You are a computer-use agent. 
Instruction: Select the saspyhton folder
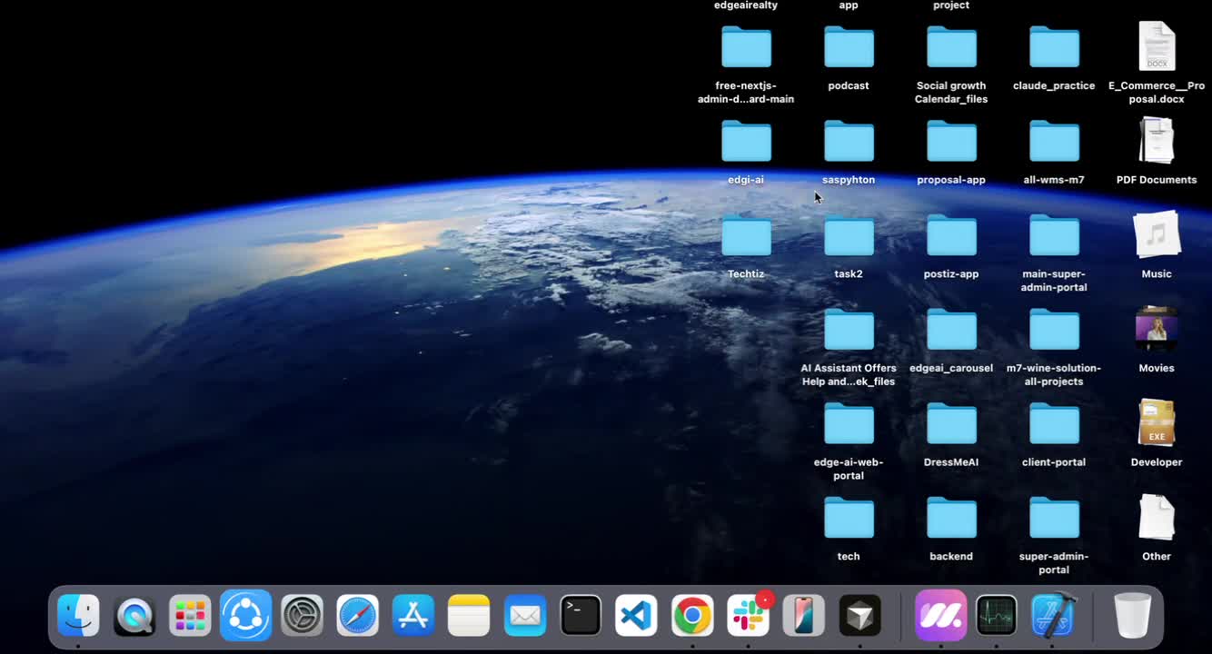(849, 142)
